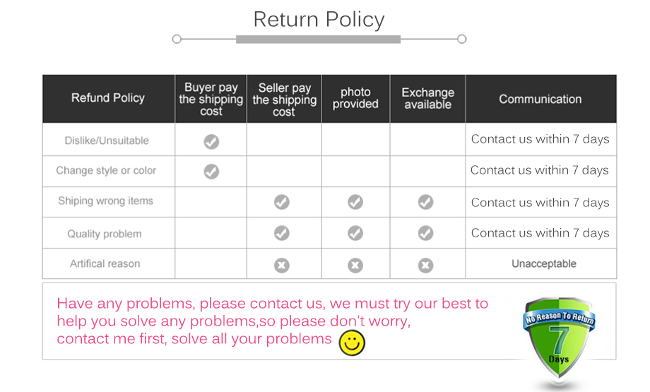Click the yellow smiley face emoji
The height and width of the screenshot is (392, 650).
352,343
